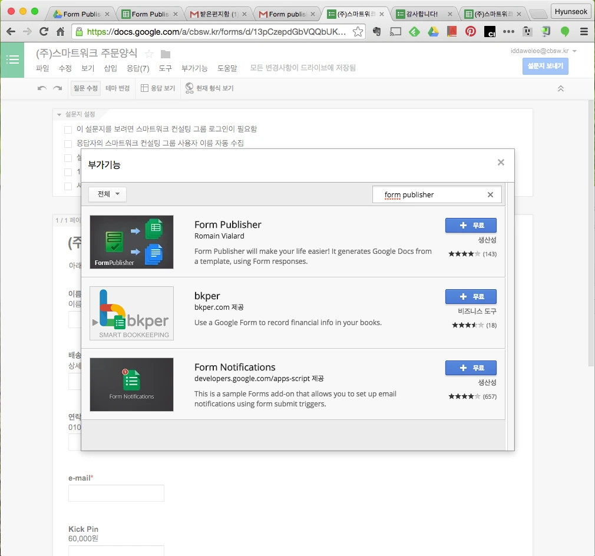595x556 pixels.
Task: Click the three dots extension icon
Action: click(x=508, y=31)
